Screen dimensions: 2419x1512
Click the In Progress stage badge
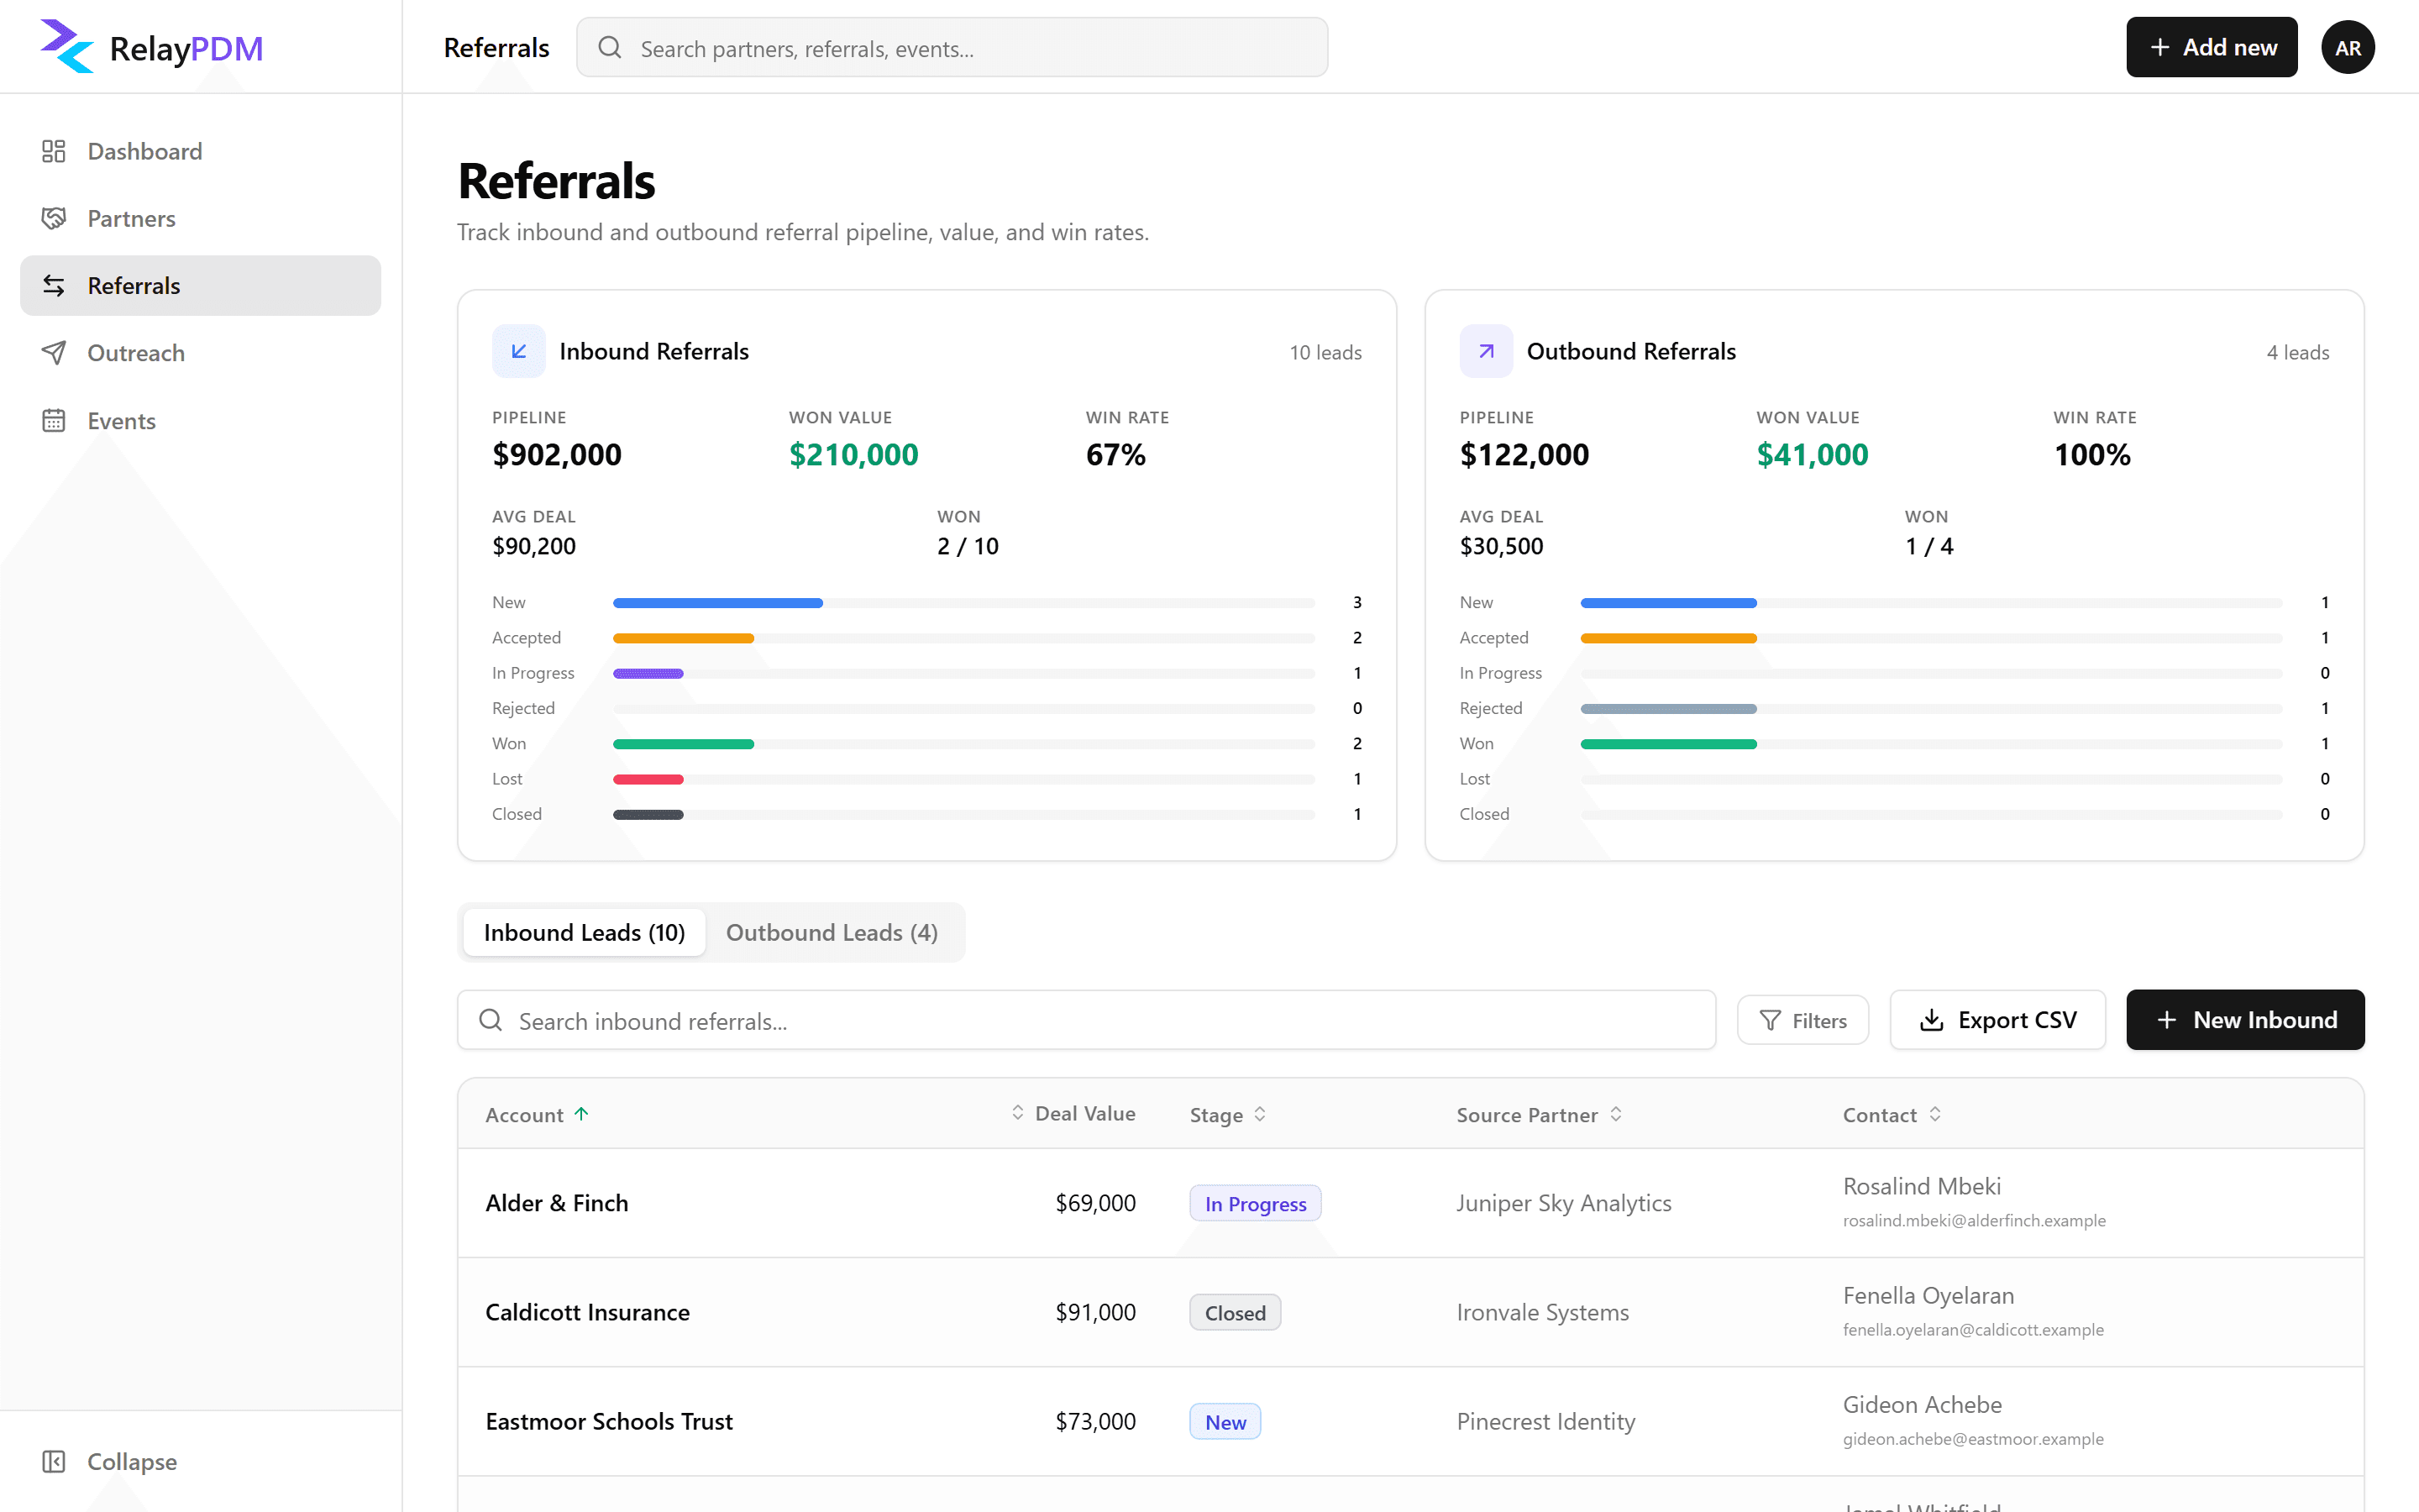pyautogui.click(x=1256, y=1203)
